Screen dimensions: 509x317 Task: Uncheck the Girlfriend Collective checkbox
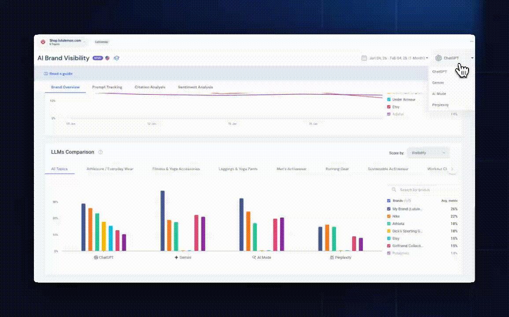tap(389, 246)
